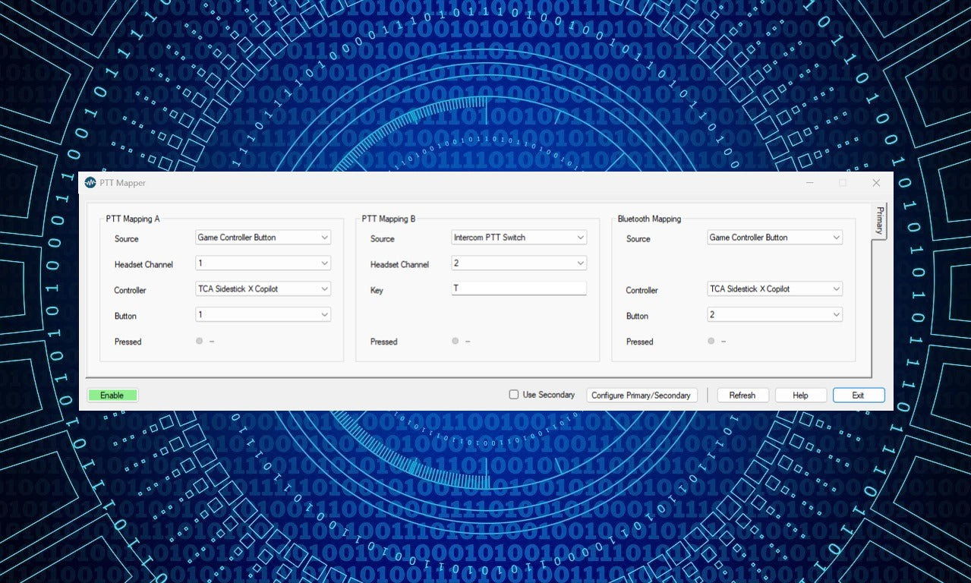Open Bluetooth Mapping Controller dropdown

(774, 289)
